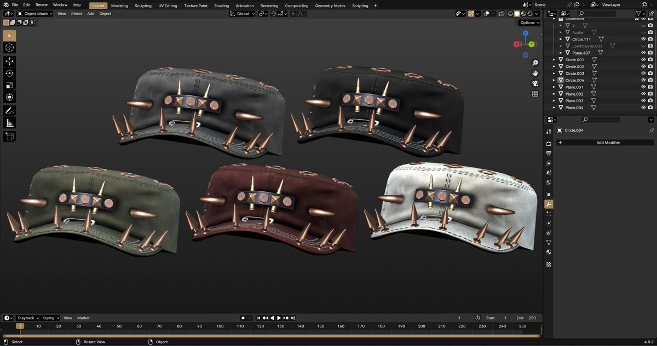Image resolution: width=657 pixels, height=346 pixels.
Task: Open the Scene properties tab
Action: coord(549,173)
